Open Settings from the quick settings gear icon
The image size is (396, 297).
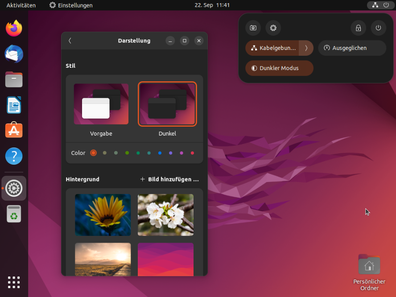point(273,28)
